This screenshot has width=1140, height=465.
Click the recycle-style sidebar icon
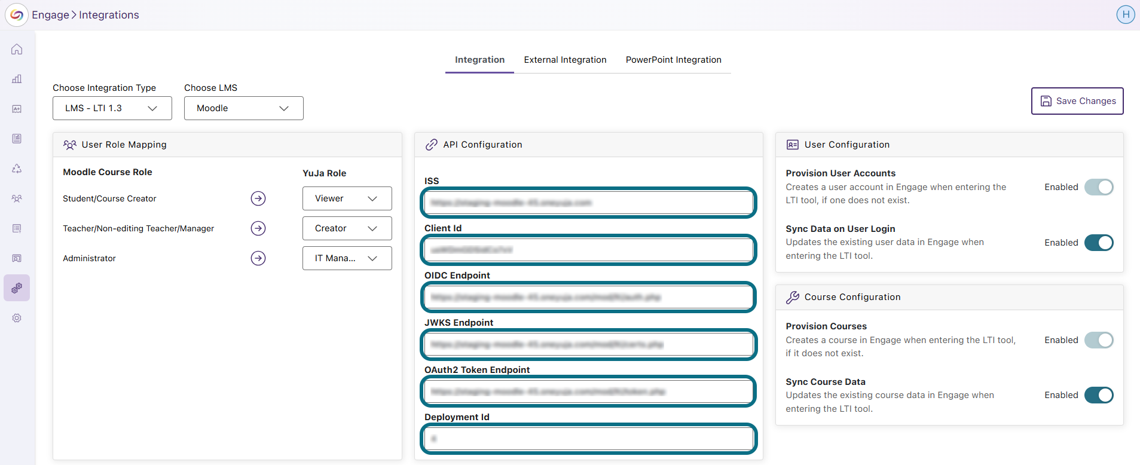point(17,169)
